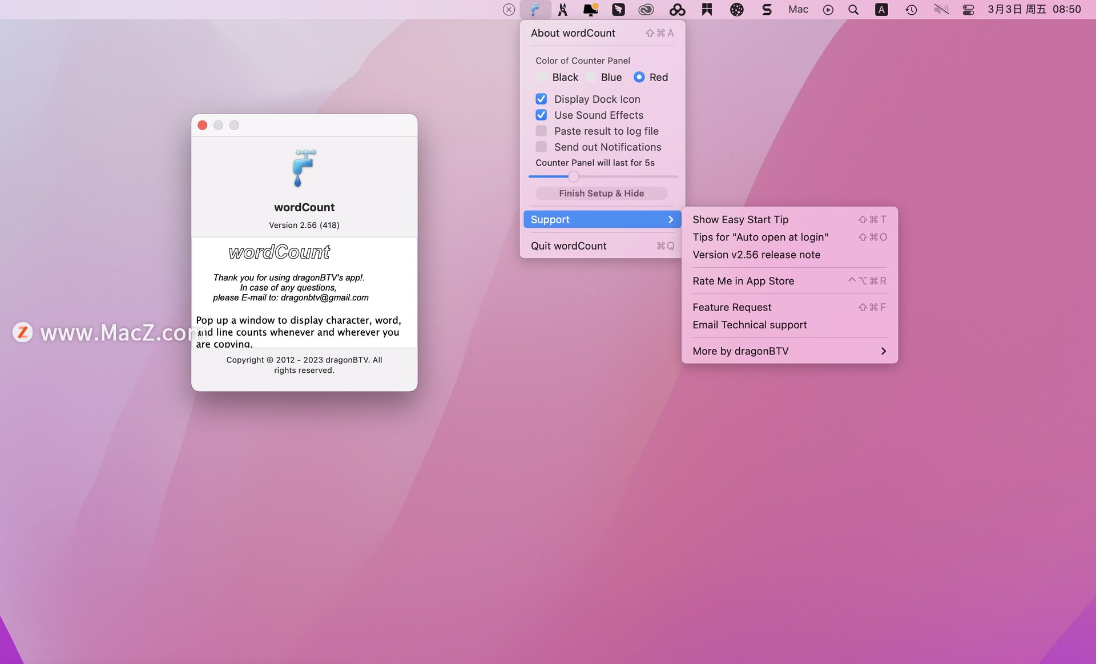The image size is (1096, 664).
Task: Click the input source A icon
Action: tap(881, 10)
